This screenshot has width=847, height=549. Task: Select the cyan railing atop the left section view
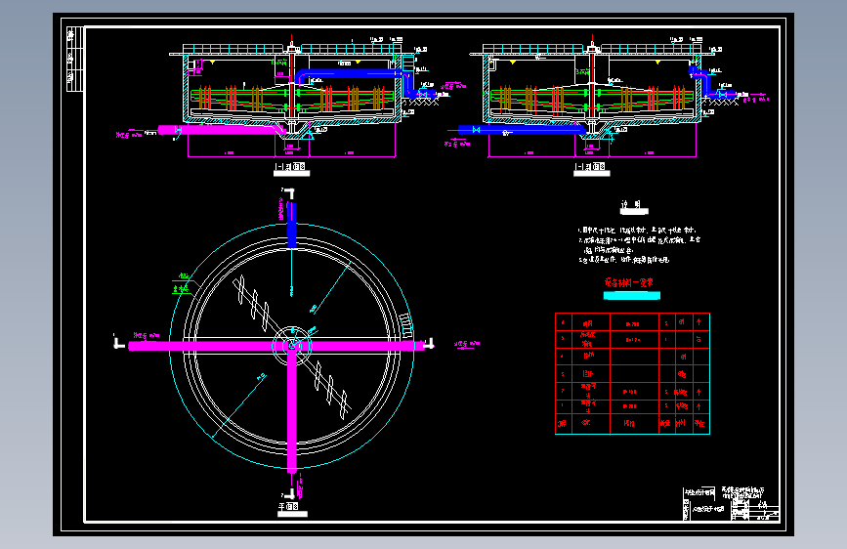(x=292, y=49)
